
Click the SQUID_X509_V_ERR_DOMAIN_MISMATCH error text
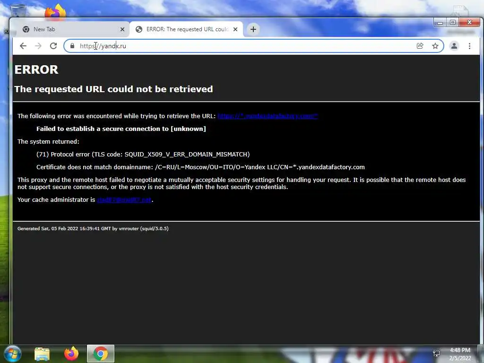187,155
